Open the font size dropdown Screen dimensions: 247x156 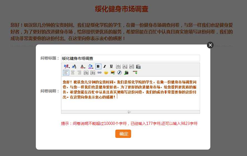[x=74, y=66]
